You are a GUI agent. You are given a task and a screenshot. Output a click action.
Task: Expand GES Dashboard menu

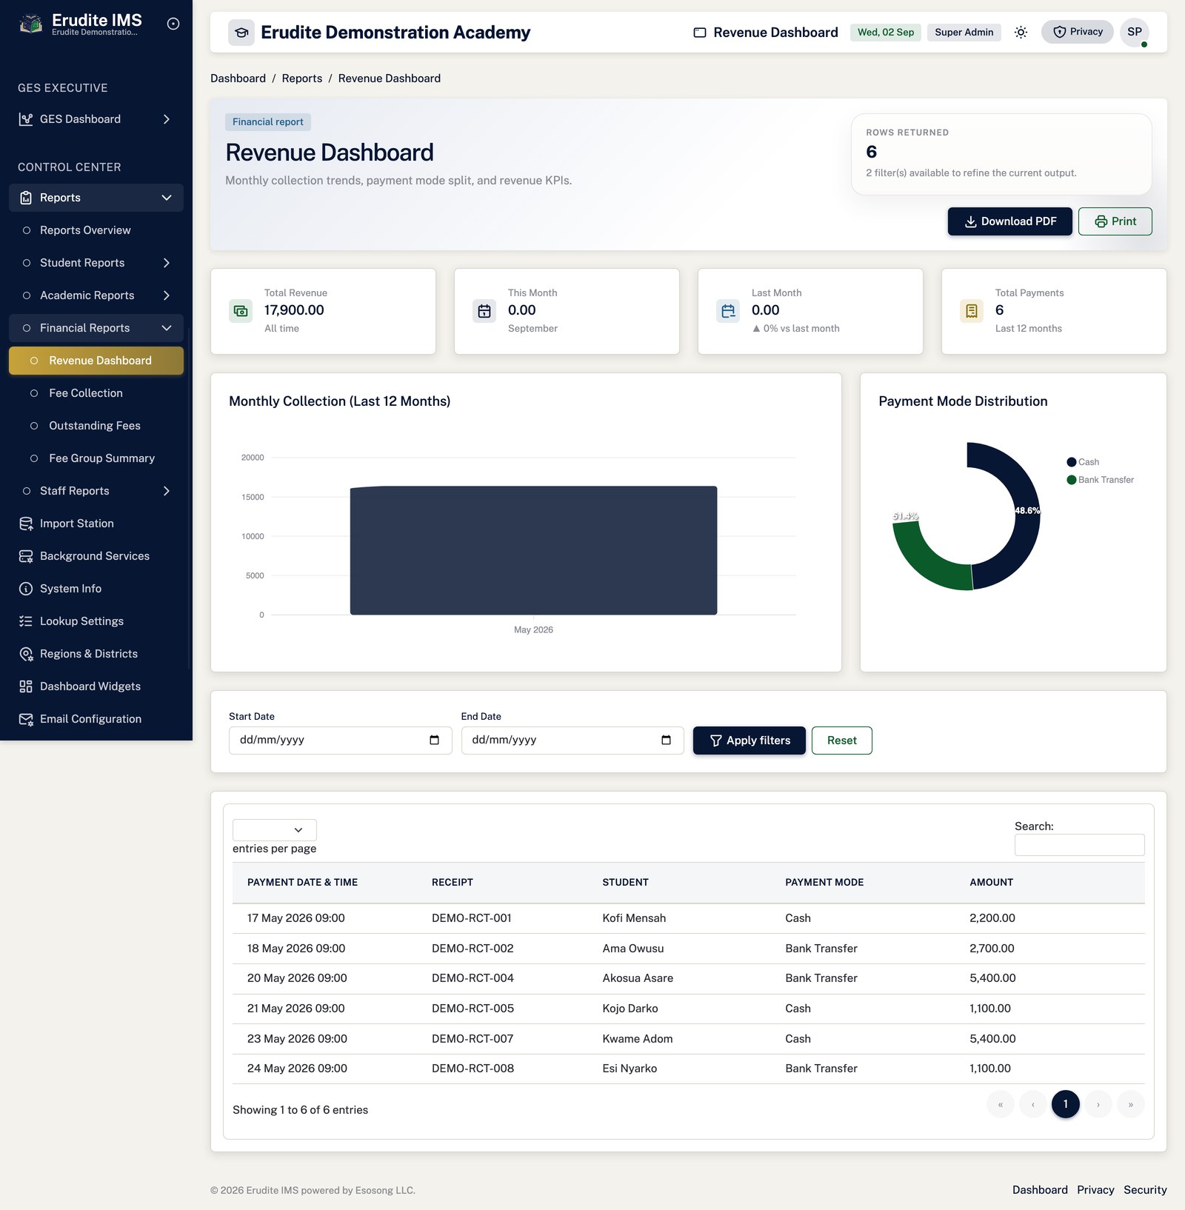pos(96,119)
